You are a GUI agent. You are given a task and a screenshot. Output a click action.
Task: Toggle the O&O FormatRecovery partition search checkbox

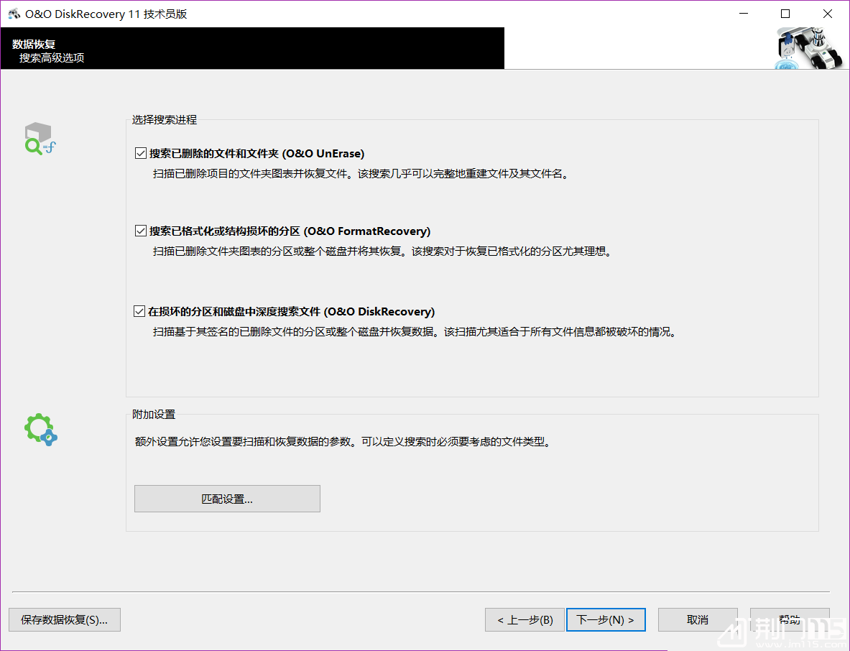point(140,231)
